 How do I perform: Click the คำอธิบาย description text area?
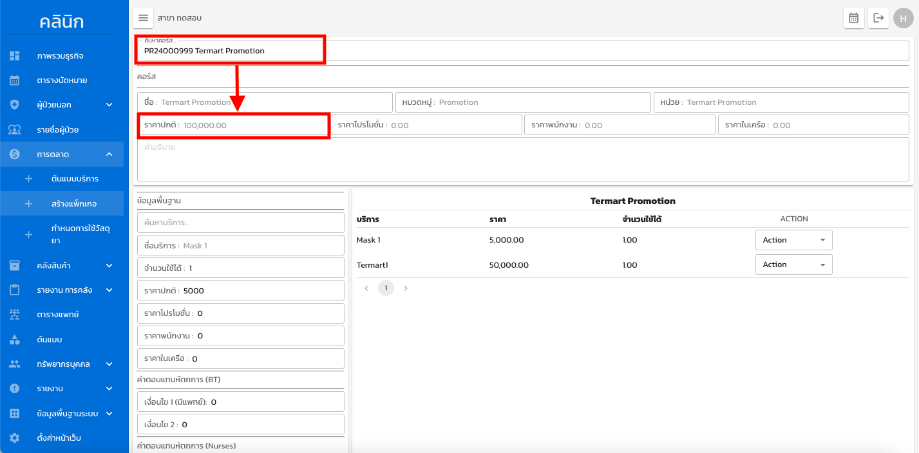click(x=523, y=159)
